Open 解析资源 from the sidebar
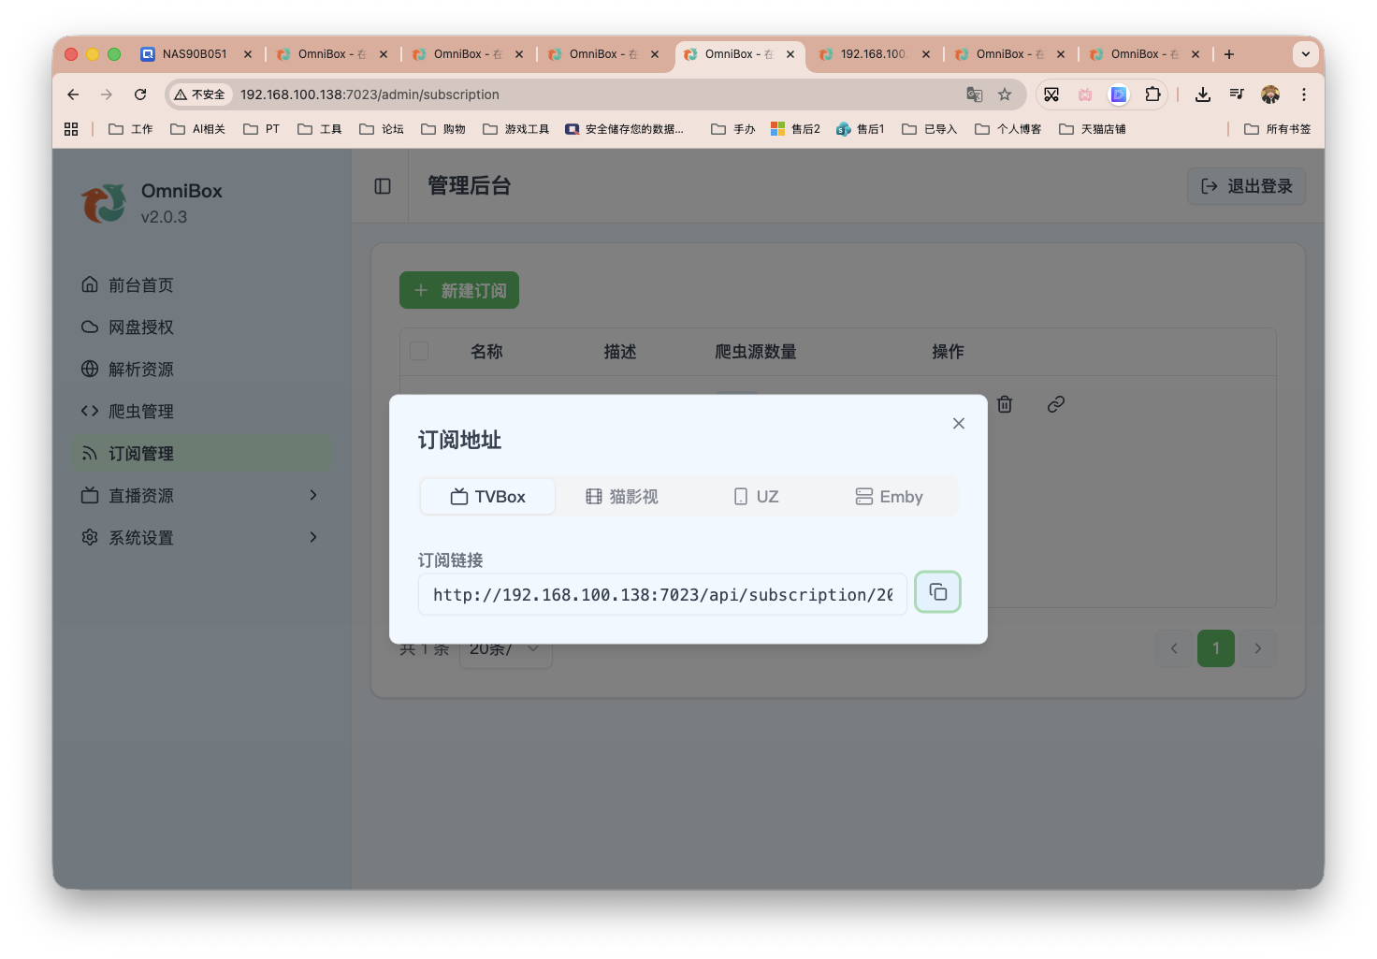Screen dimensions: 1377x959 pos(140,369)
